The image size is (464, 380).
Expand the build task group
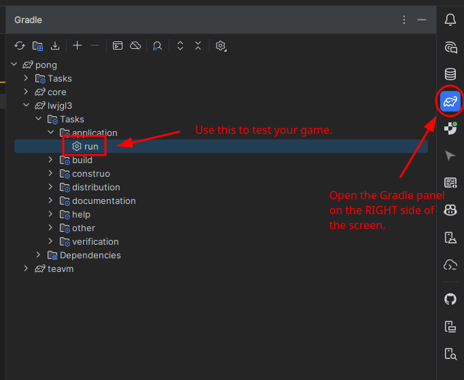(x=50, y=160)
